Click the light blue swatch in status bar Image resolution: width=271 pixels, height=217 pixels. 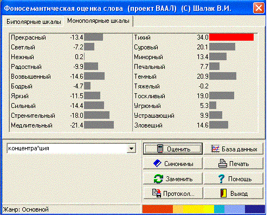(x=235, y=209)
